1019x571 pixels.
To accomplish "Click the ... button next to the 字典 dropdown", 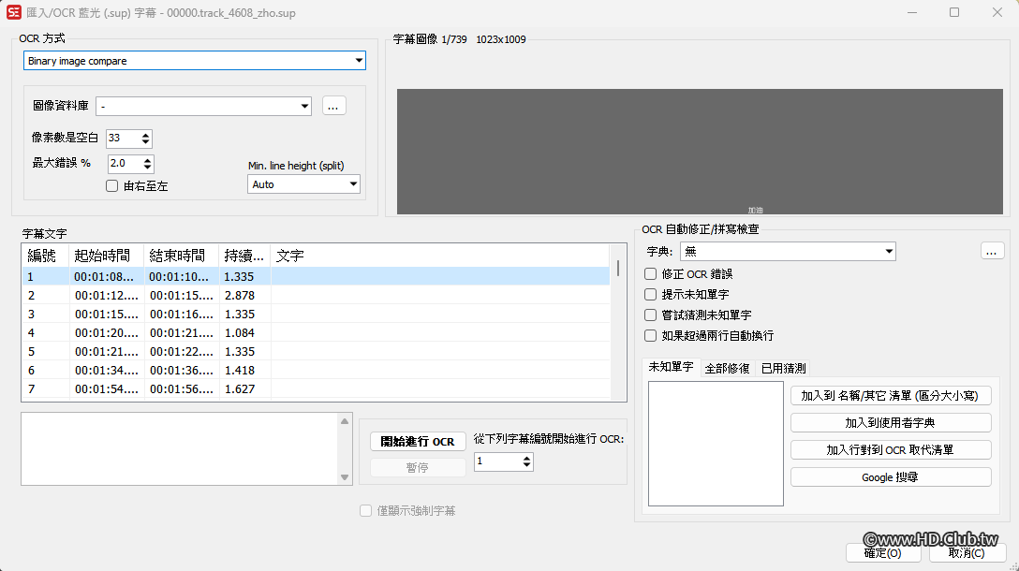I will (x=992, y=251).
